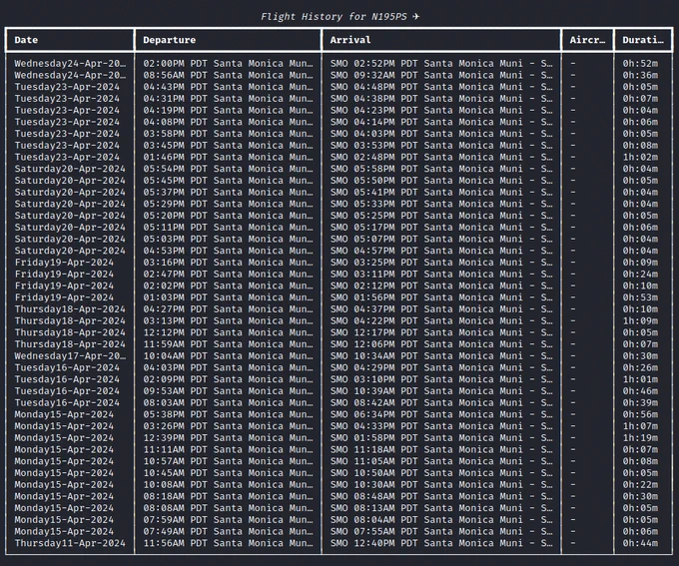Click the Date column header

[26, 40]
